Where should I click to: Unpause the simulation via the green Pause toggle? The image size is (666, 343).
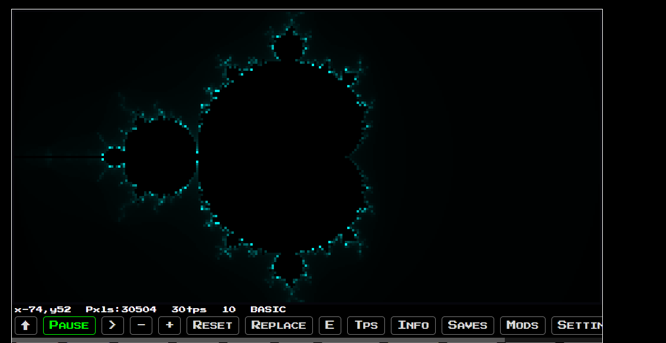[69, 325]
